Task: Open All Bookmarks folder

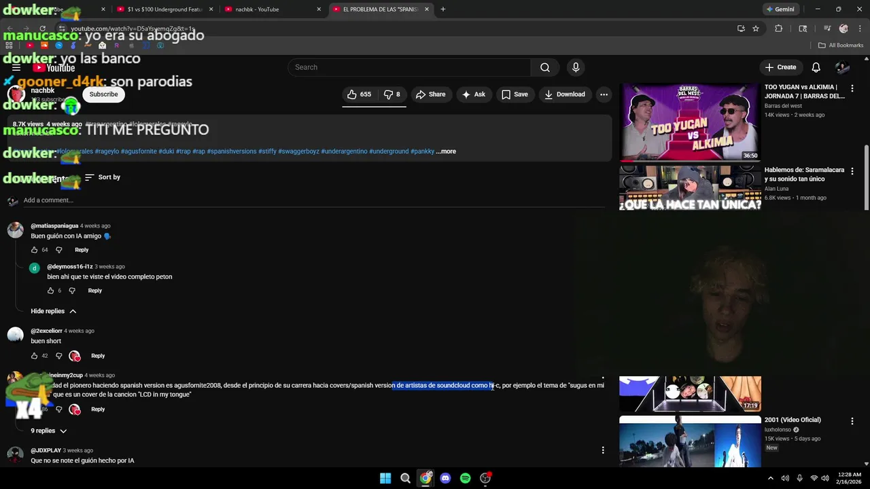Action: tap(841, 46)
